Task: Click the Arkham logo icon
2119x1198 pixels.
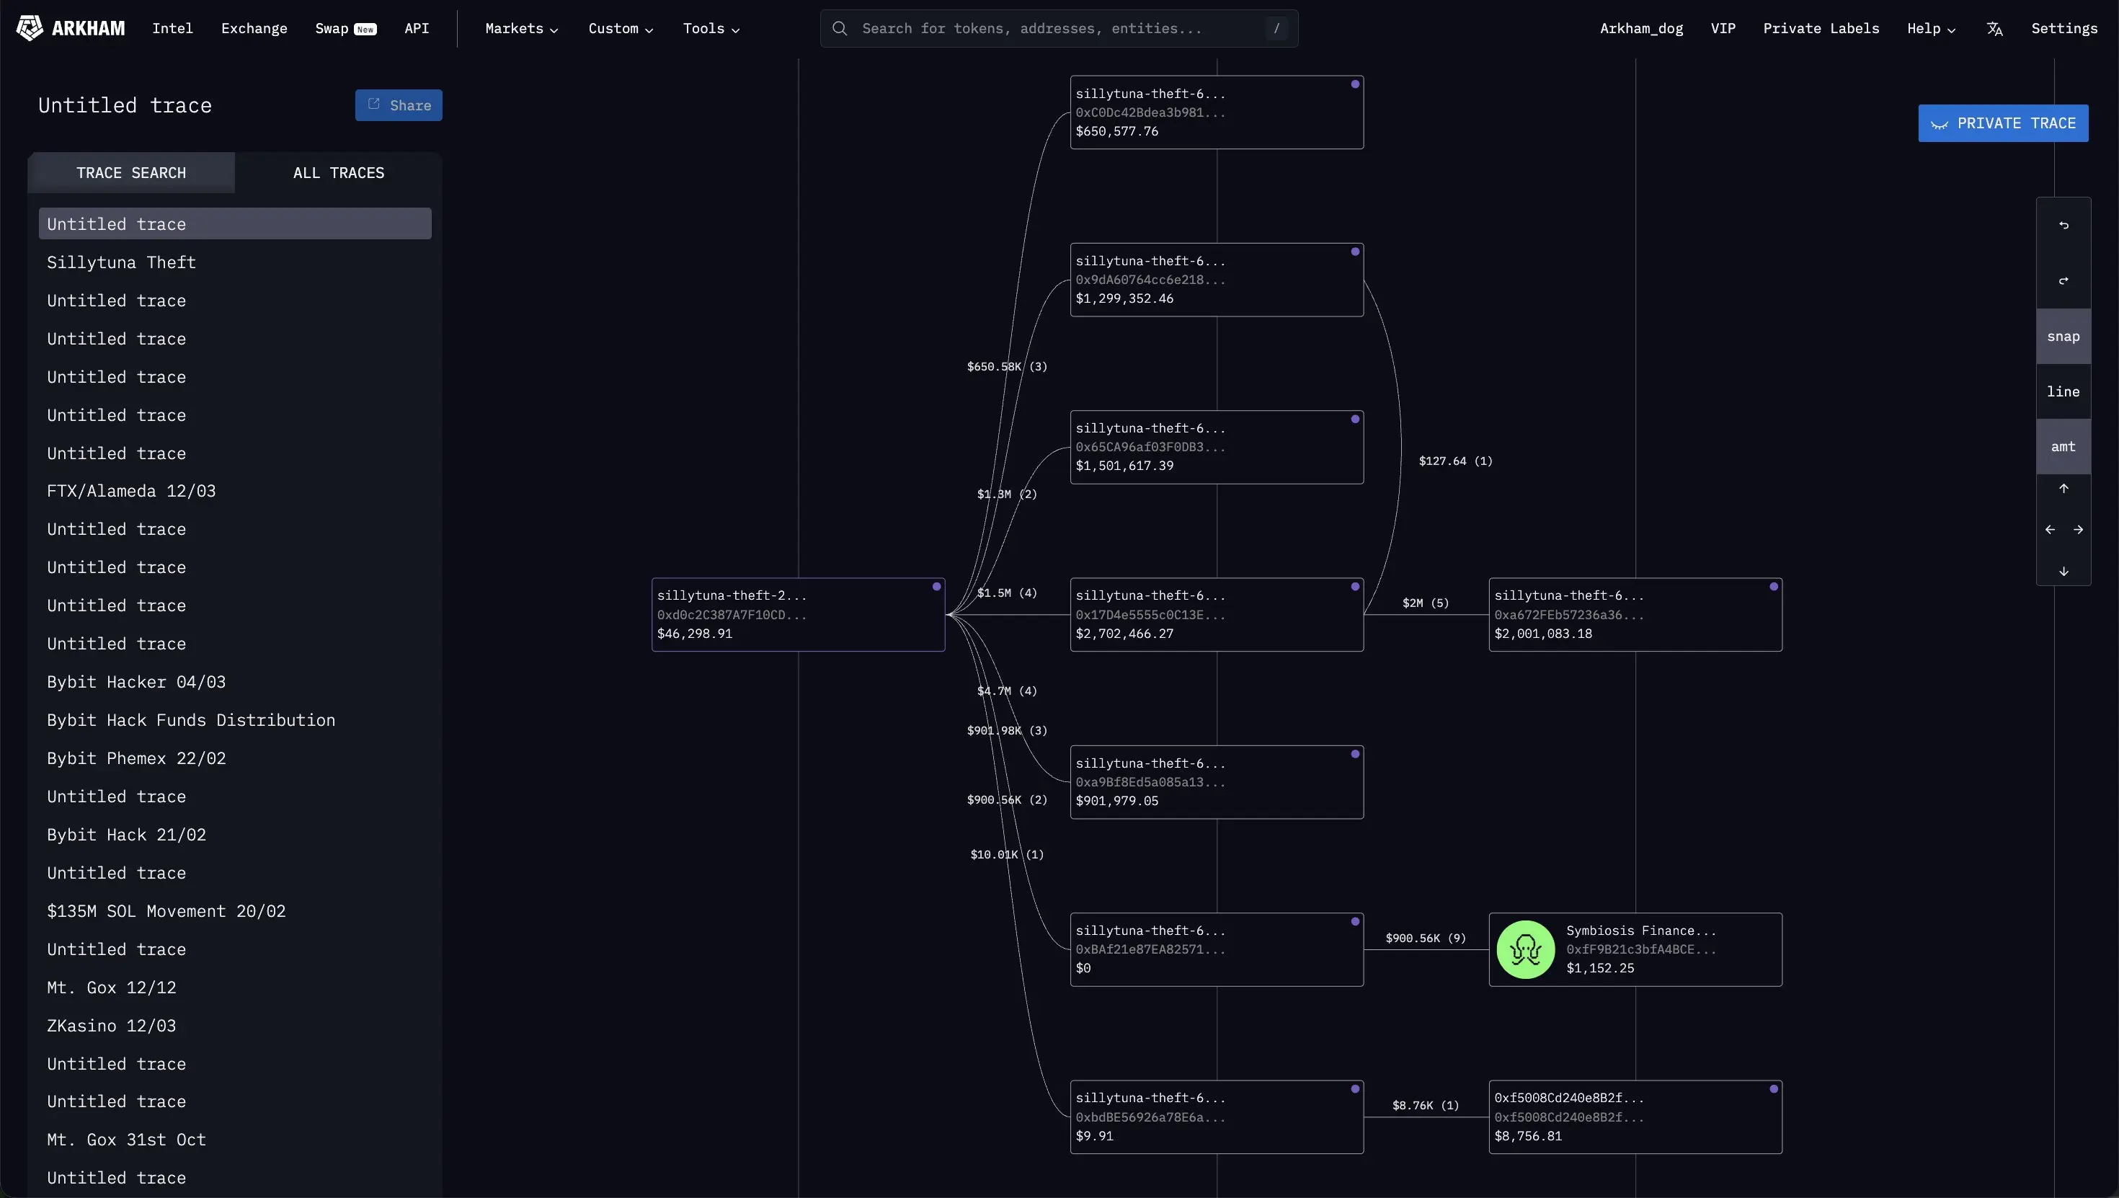Action: (x=30, y=28)
